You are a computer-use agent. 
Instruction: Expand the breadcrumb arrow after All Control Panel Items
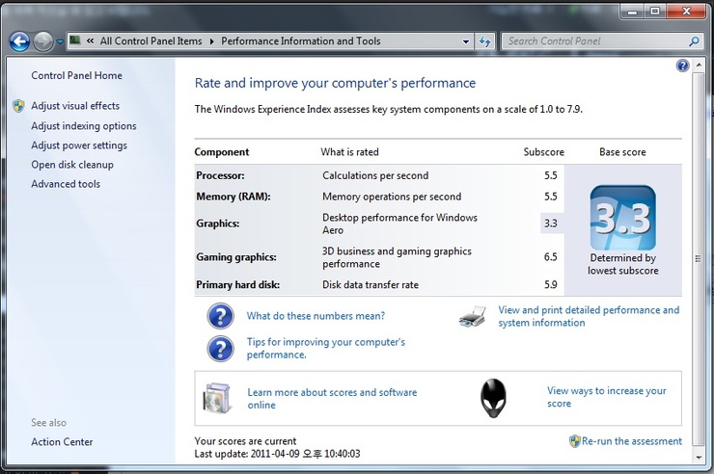tap(211, 41)
